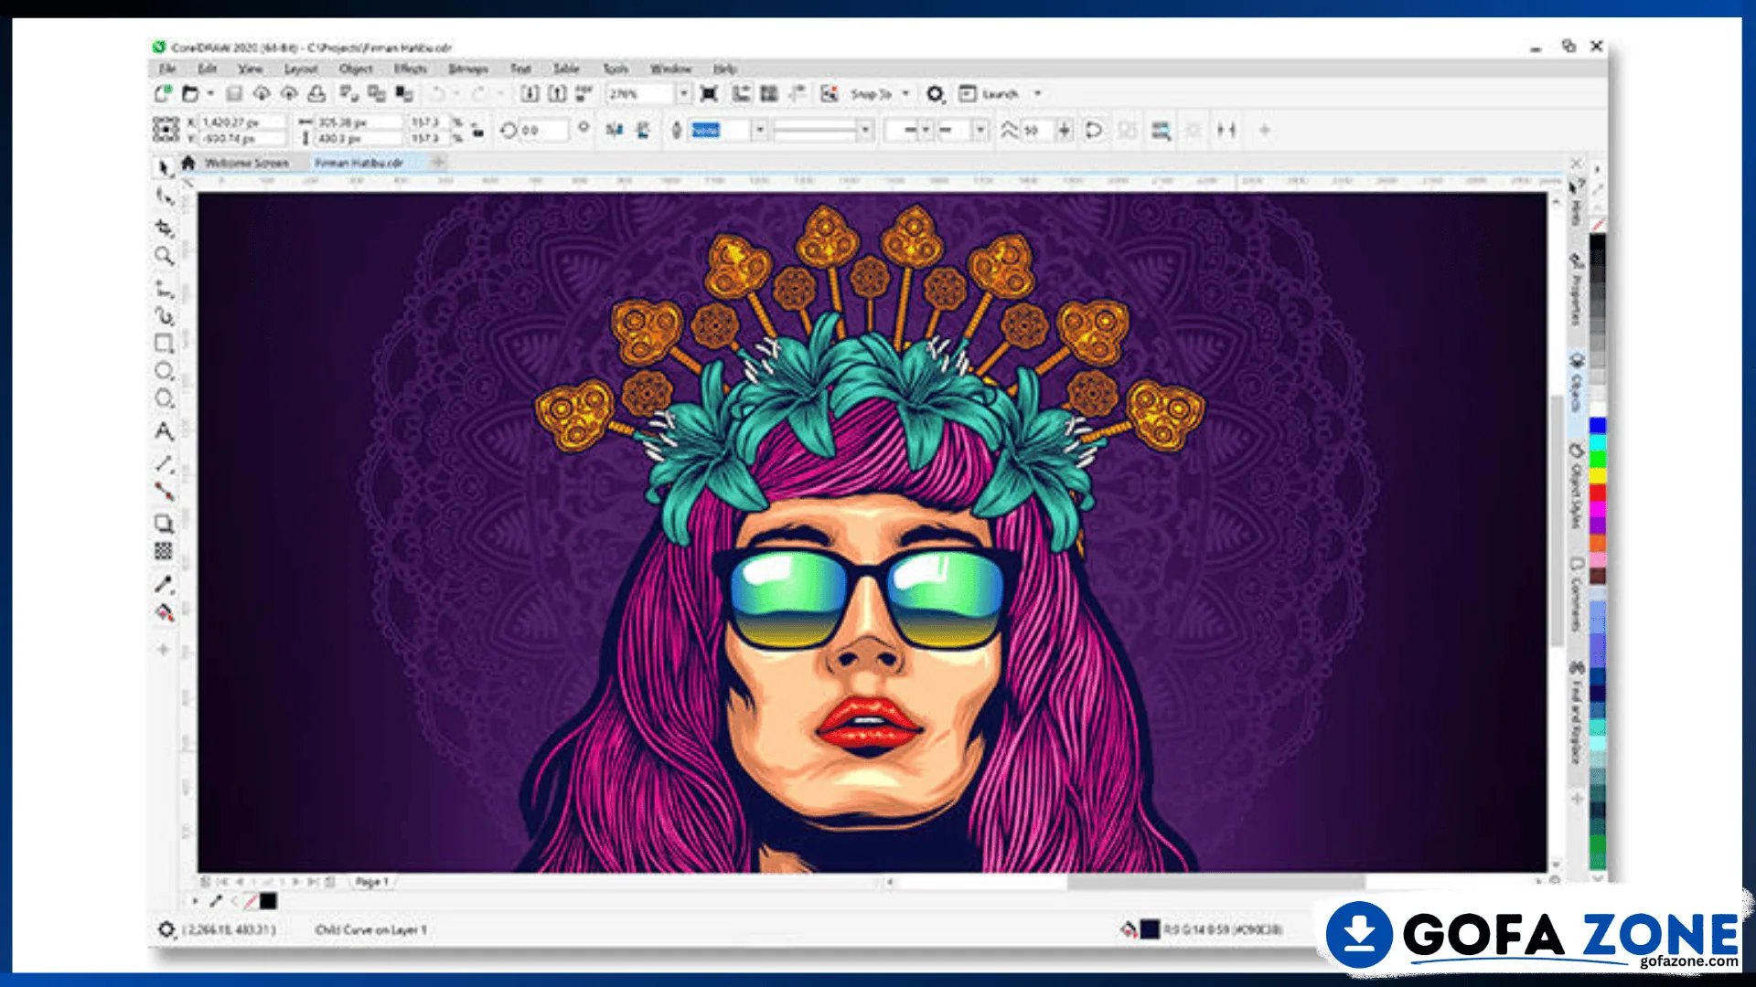Open the Effects menu
The image size is (1756, 987).
411,69
